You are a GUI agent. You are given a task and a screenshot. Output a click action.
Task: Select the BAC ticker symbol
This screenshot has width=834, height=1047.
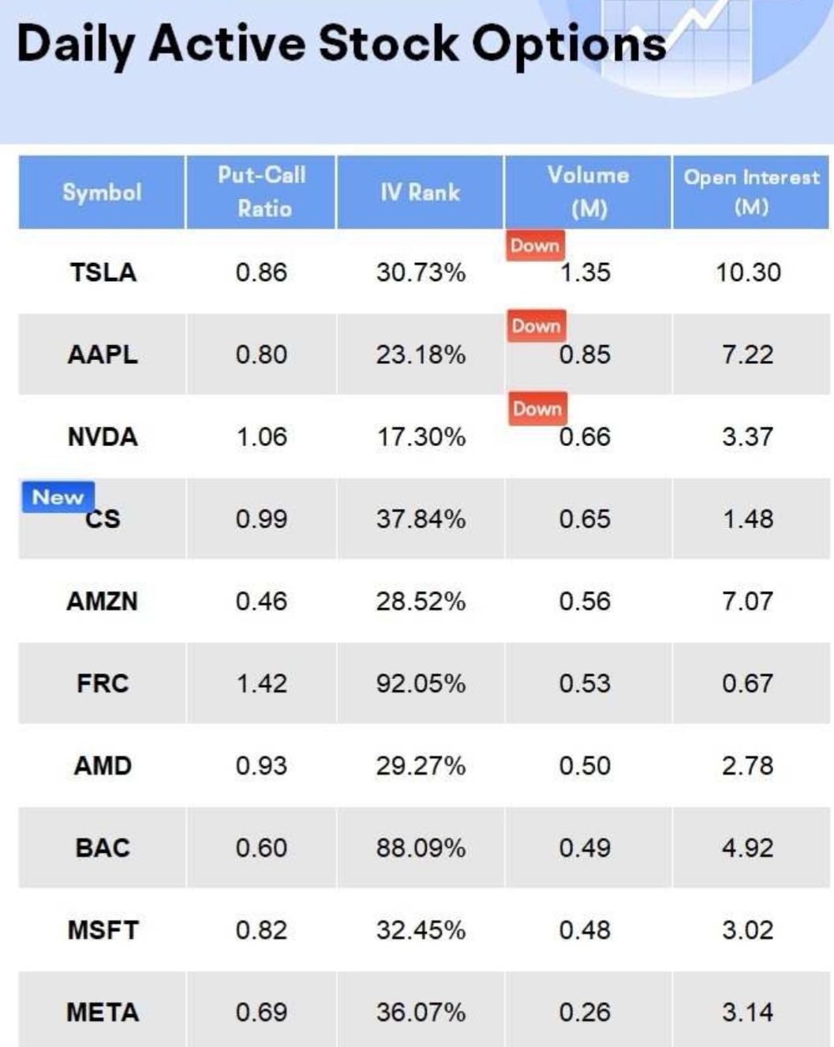103,848
